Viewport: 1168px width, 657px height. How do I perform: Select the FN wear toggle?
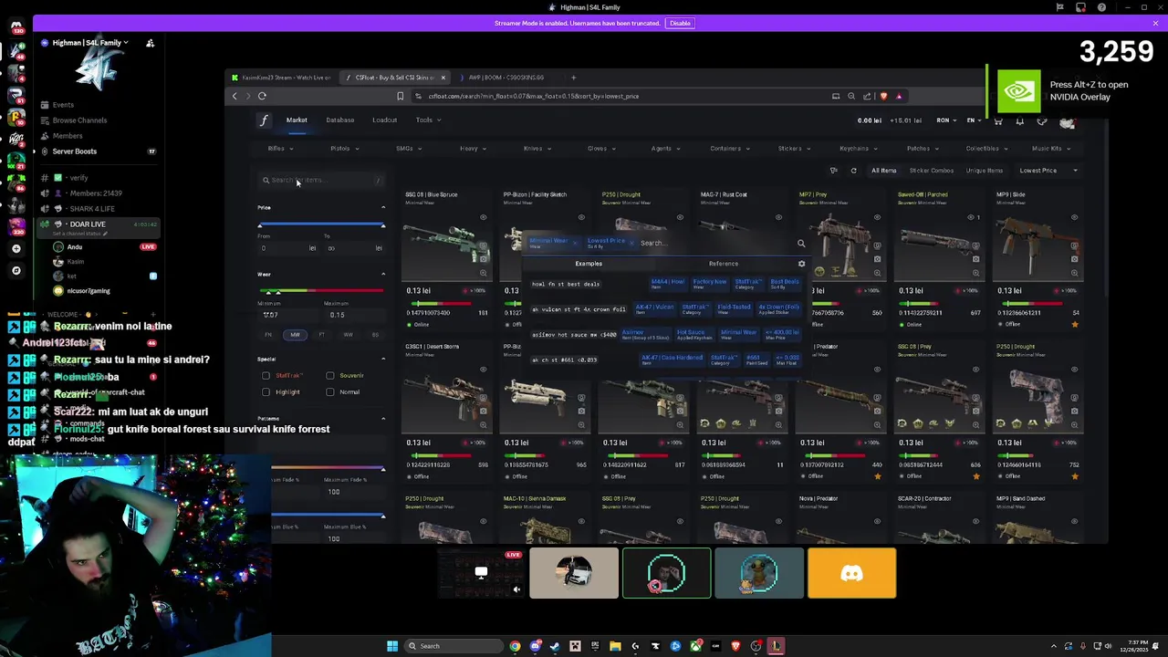tap(268, 335)
